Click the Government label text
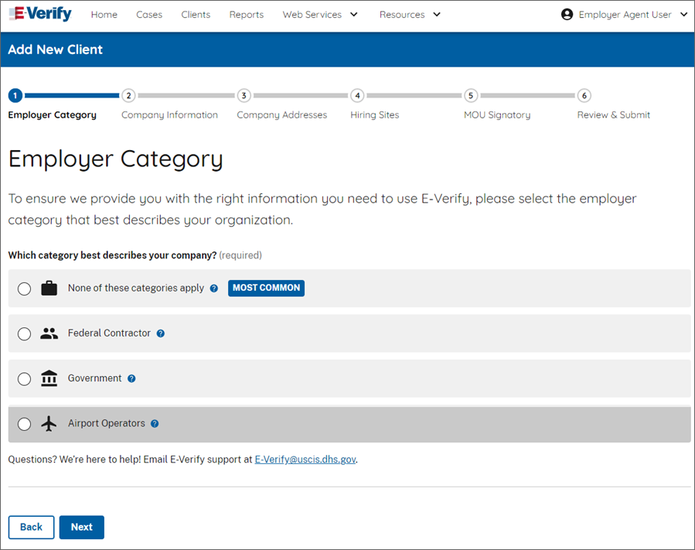The width and height of the screenshot is (695, 550). (x=94, y=378)
